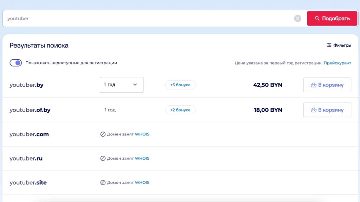Click the youtuber.ru domain name
Screen dimensions: 360x202
pos(26,159)
